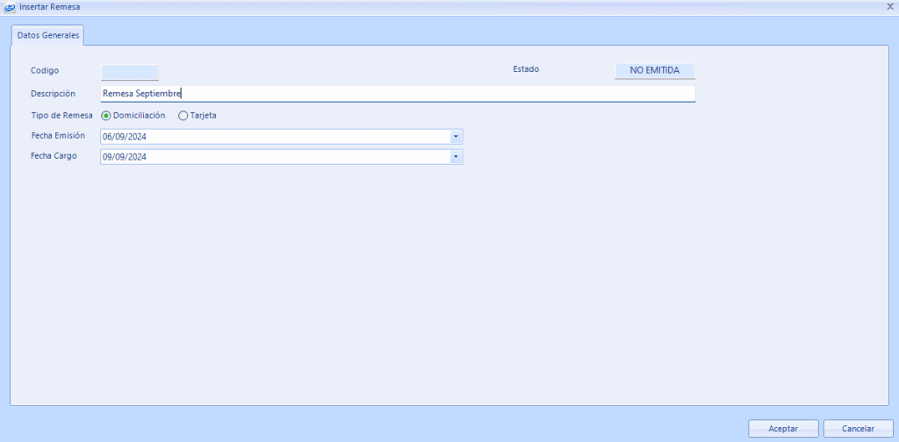Click the Codigo label
The image size is (899, 442).
coord(45,70)
